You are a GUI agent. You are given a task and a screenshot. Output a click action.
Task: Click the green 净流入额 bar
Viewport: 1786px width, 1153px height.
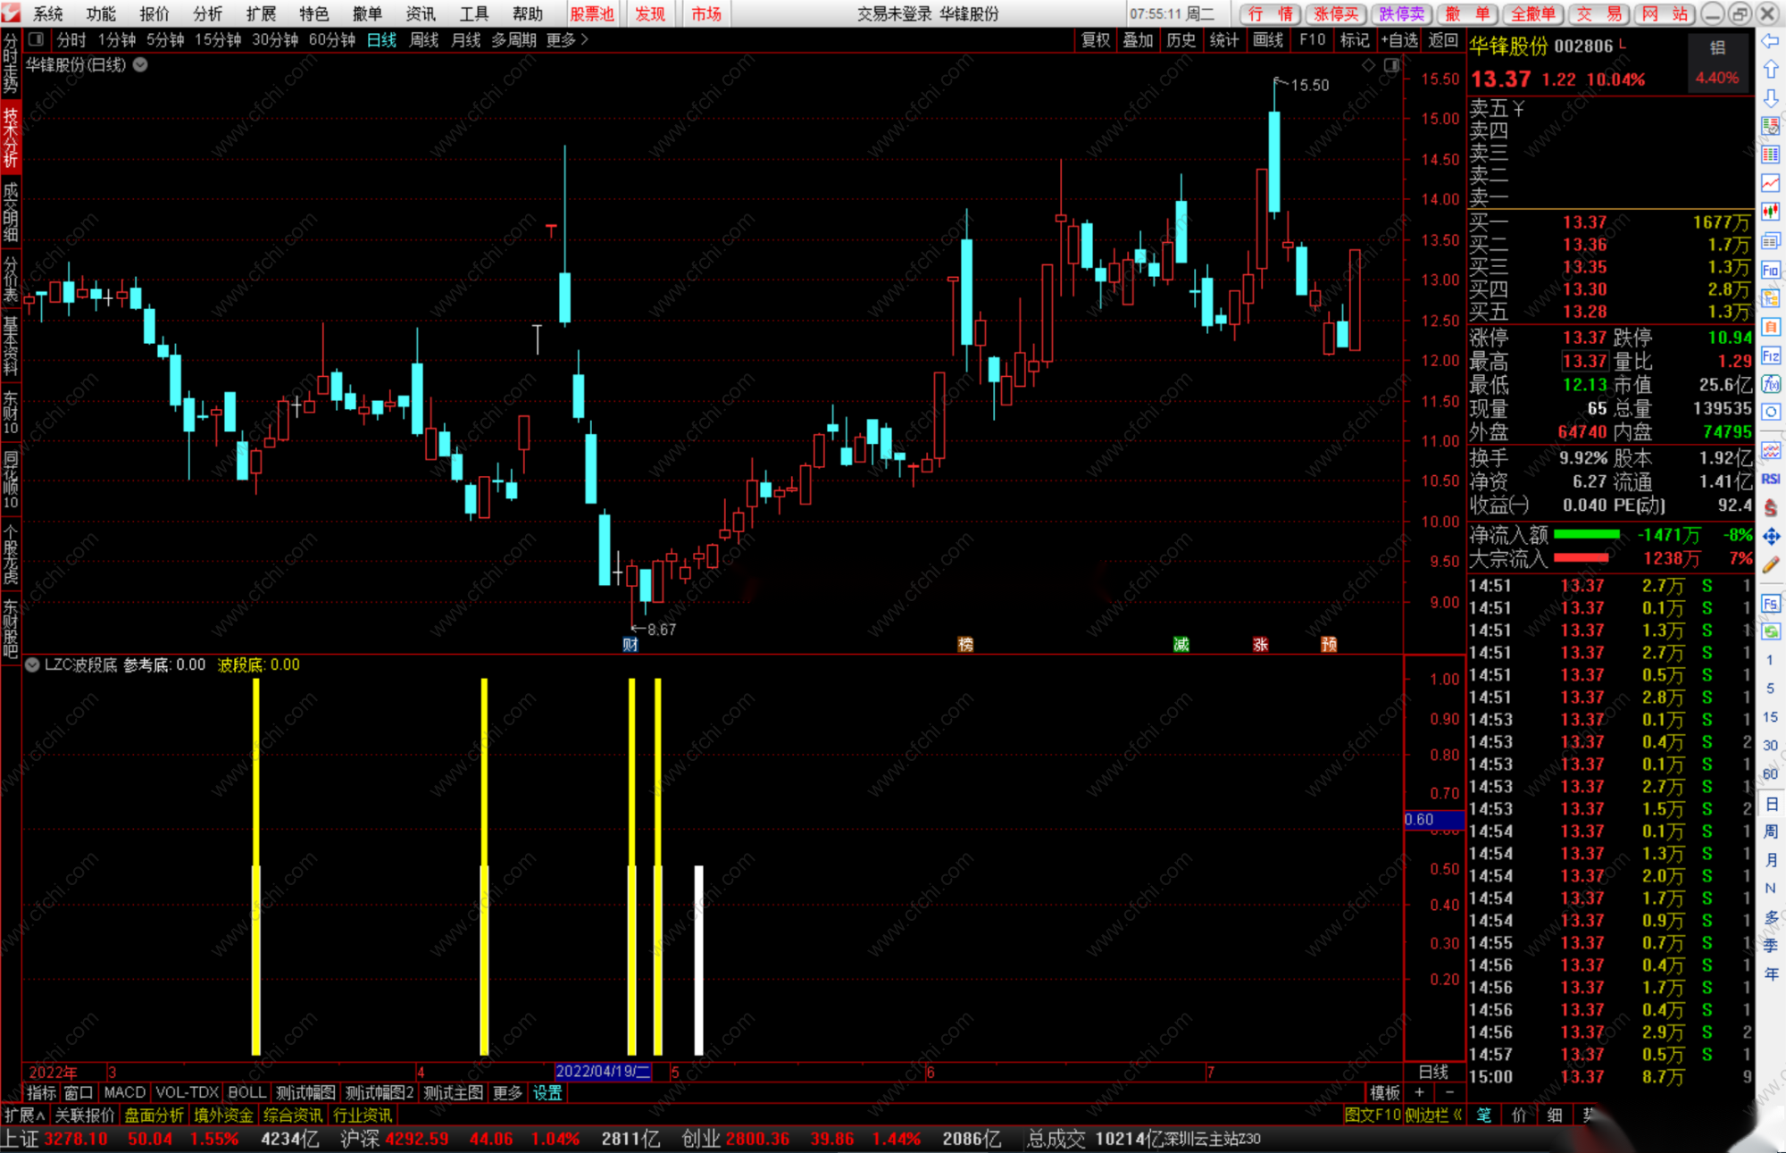[x=1586, y=534]
